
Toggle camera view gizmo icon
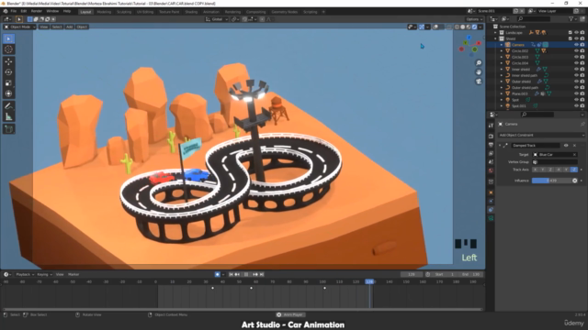point(479,82)
